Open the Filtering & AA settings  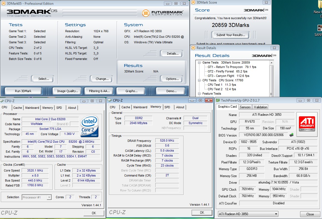[99, 91]
